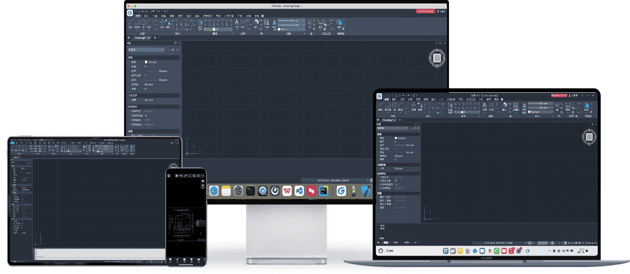Open Safari from the macOS dock
The width and height of the screenshot is (630, 274).
tap(214, 191)
